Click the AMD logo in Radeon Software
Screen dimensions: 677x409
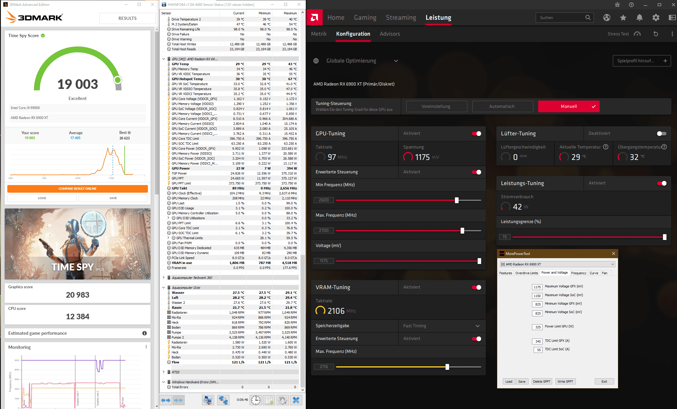315,18
